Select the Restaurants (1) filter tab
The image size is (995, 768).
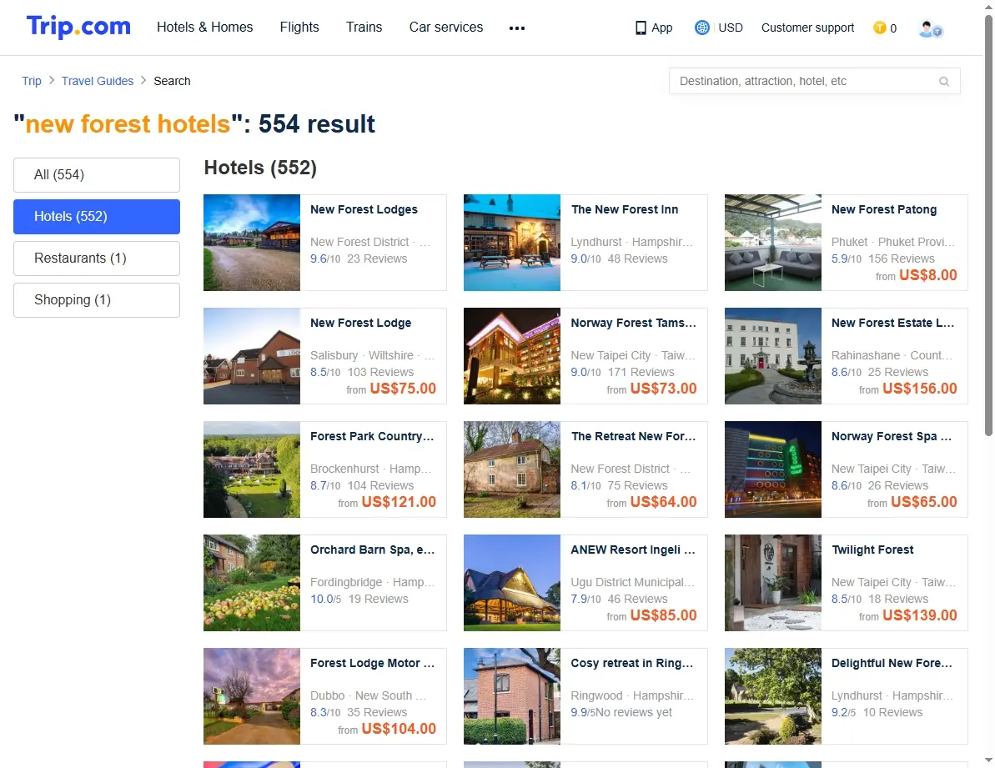tap(97, 259)
